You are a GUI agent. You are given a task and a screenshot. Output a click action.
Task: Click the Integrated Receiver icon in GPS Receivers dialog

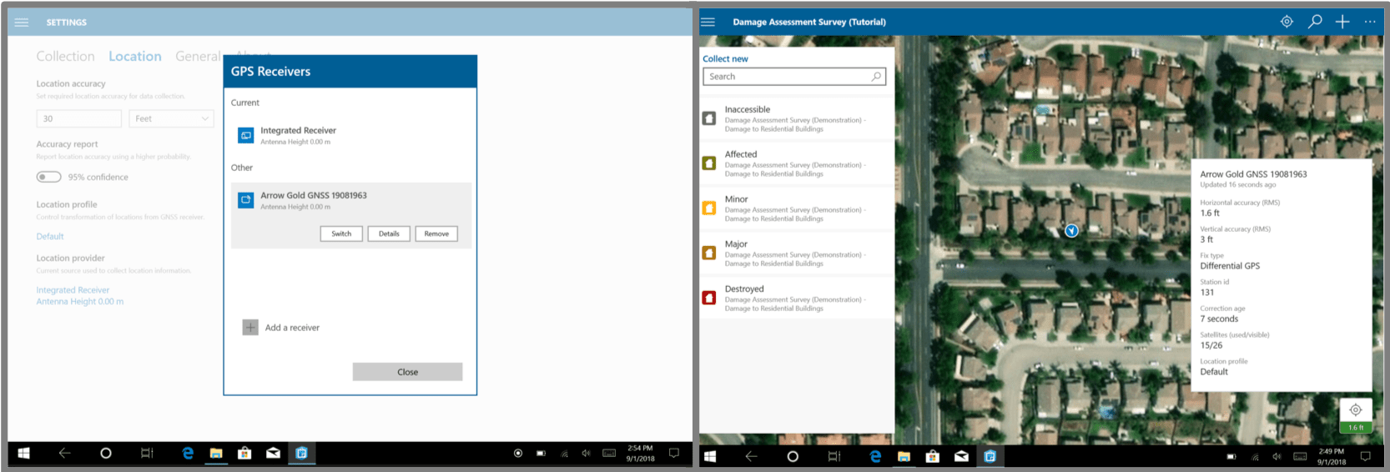[246, 135]
